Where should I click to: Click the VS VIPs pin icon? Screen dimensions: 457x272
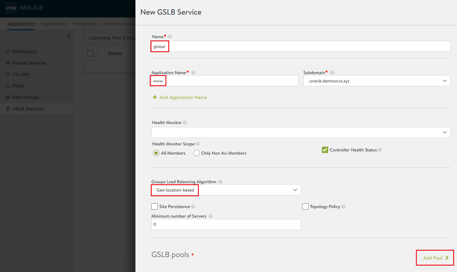point(8,74)
